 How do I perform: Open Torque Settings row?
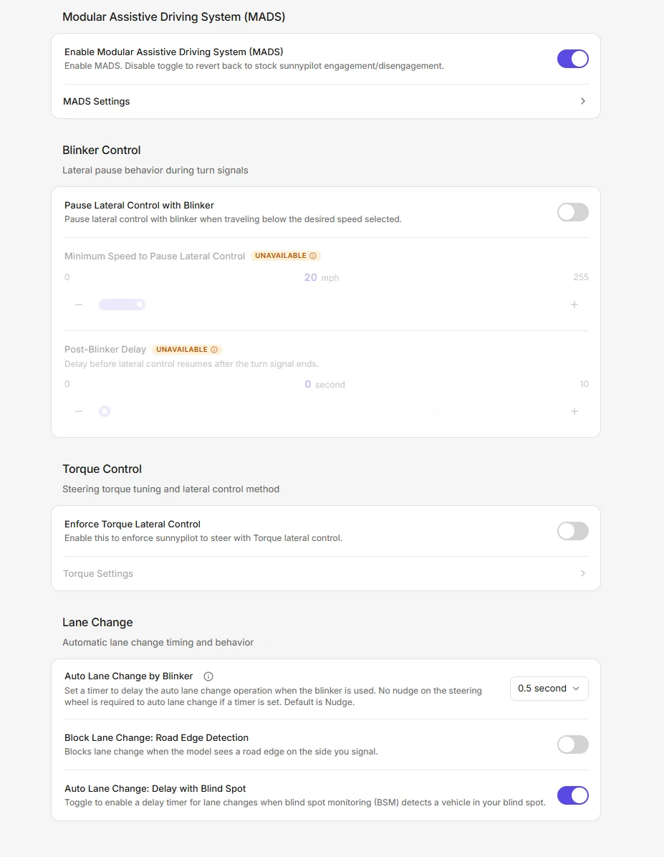326,573
